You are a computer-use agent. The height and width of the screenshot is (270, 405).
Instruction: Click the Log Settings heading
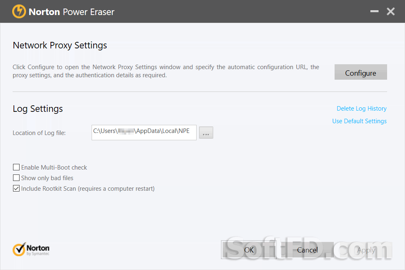38,109
